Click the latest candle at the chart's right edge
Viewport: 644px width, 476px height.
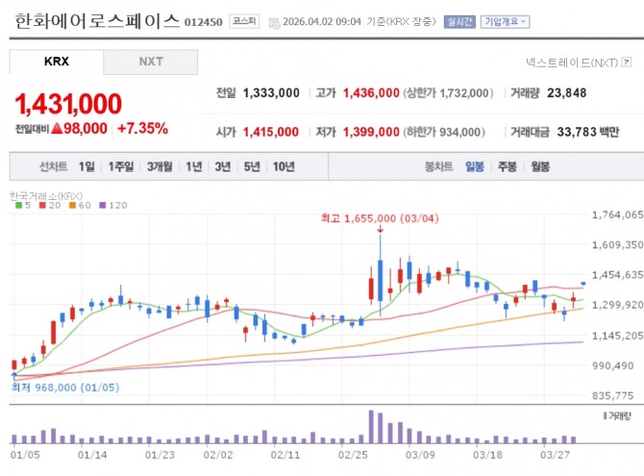point(583,284)
